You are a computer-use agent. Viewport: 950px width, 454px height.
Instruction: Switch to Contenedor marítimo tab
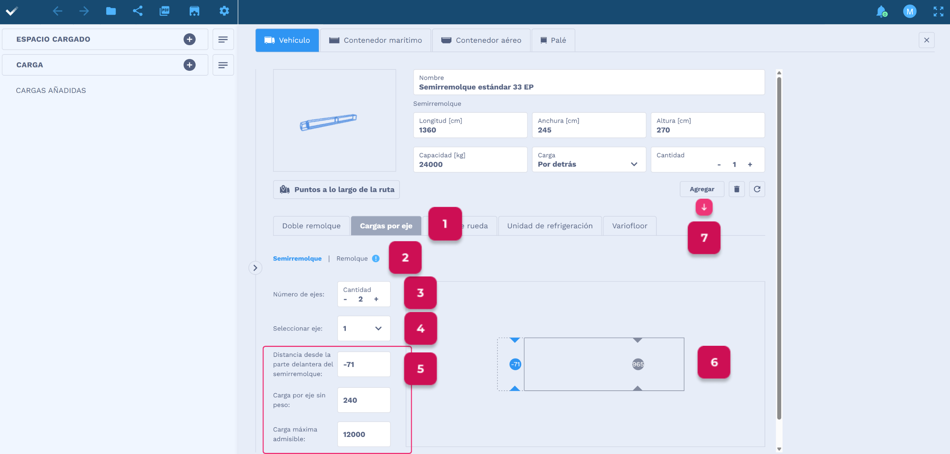(x=376, y=40)
